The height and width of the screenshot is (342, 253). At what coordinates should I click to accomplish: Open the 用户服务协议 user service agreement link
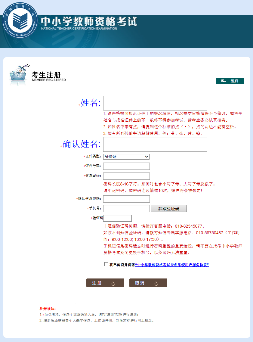click(172, 265)
